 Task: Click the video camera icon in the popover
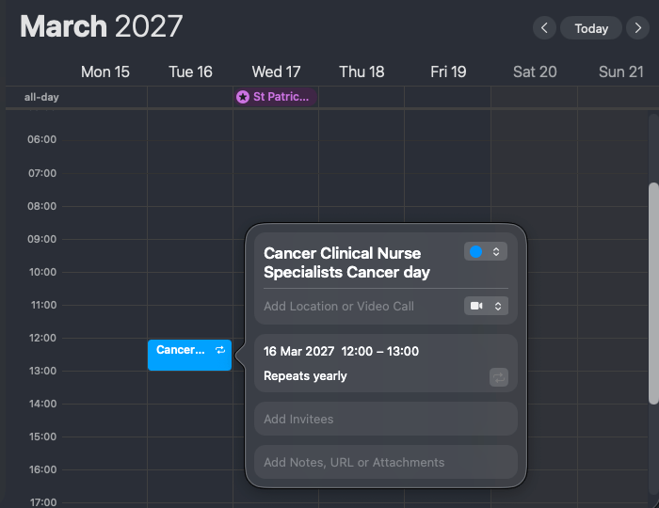[x=476, y=306]
